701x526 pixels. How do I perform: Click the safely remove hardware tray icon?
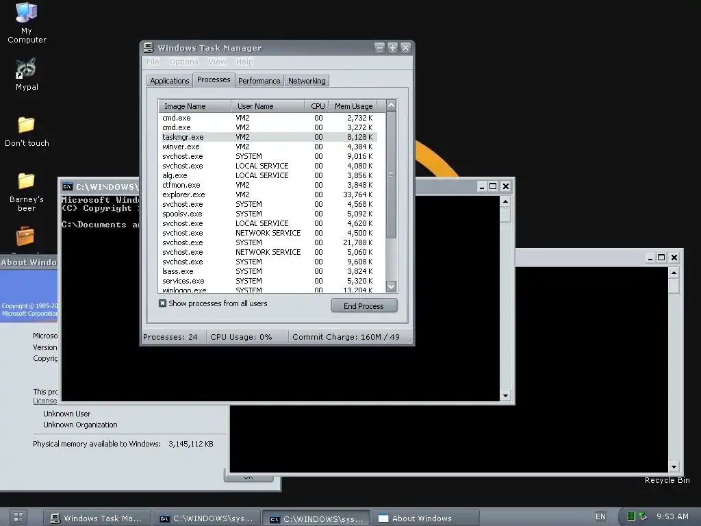642,516
